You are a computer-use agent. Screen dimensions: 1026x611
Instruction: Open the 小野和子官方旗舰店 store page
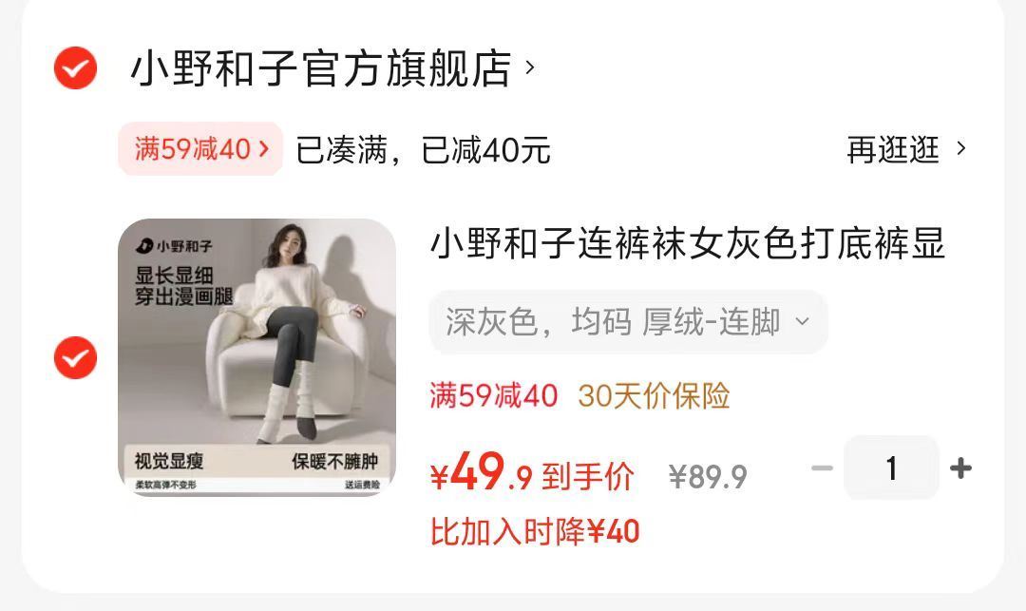pos(321,68)
